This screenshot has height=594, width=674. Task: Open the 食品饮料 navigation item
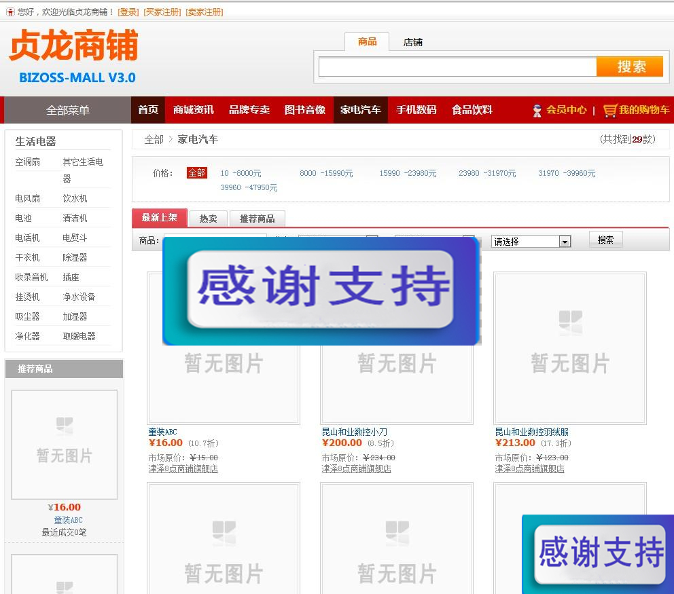point(472,110)
